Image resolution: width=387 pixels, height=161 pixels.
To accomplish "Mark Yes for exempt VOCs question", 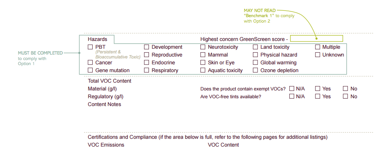I will point(318,88).
